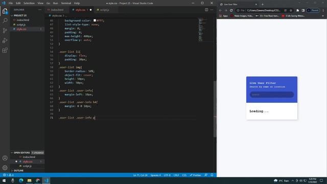This screenshot has height=184, width=327.
Task: Open the Explorer view in the activity bar
Action: [5, 11]
